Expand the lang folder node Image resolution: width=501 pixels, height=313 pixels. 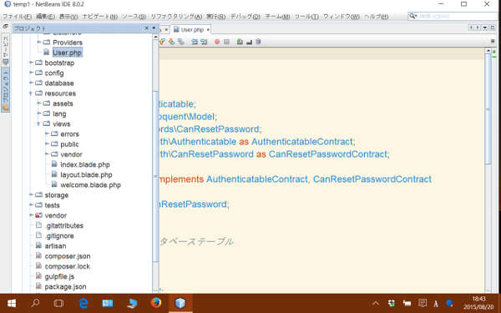[39, 114]
